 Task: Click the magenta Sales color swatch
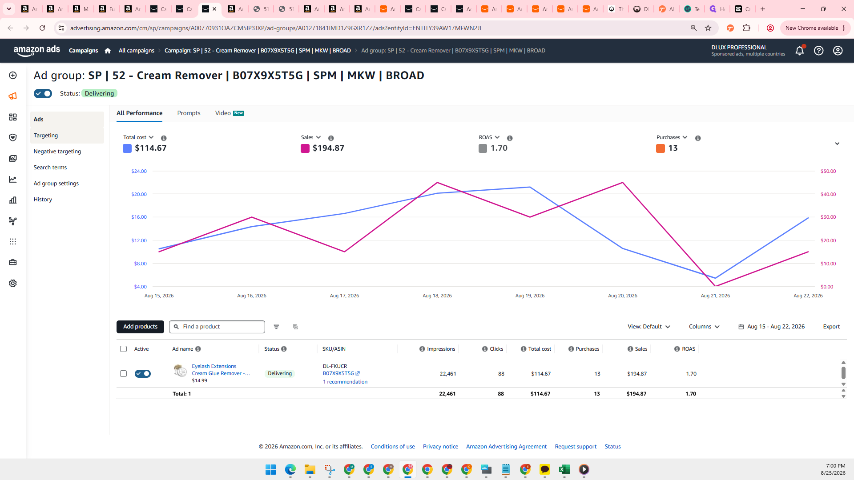305,148
